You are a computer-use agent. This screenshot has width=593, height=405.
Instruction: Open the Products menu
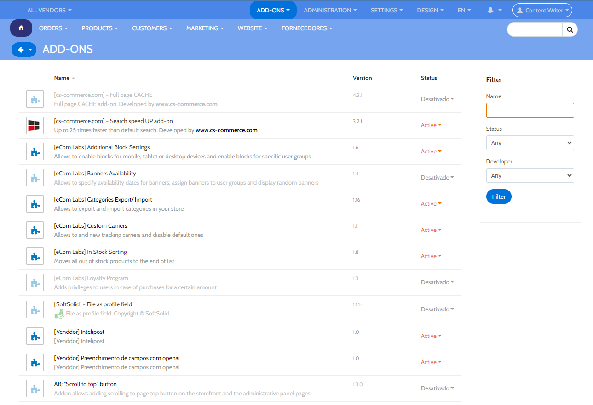(x=100, y=28)
